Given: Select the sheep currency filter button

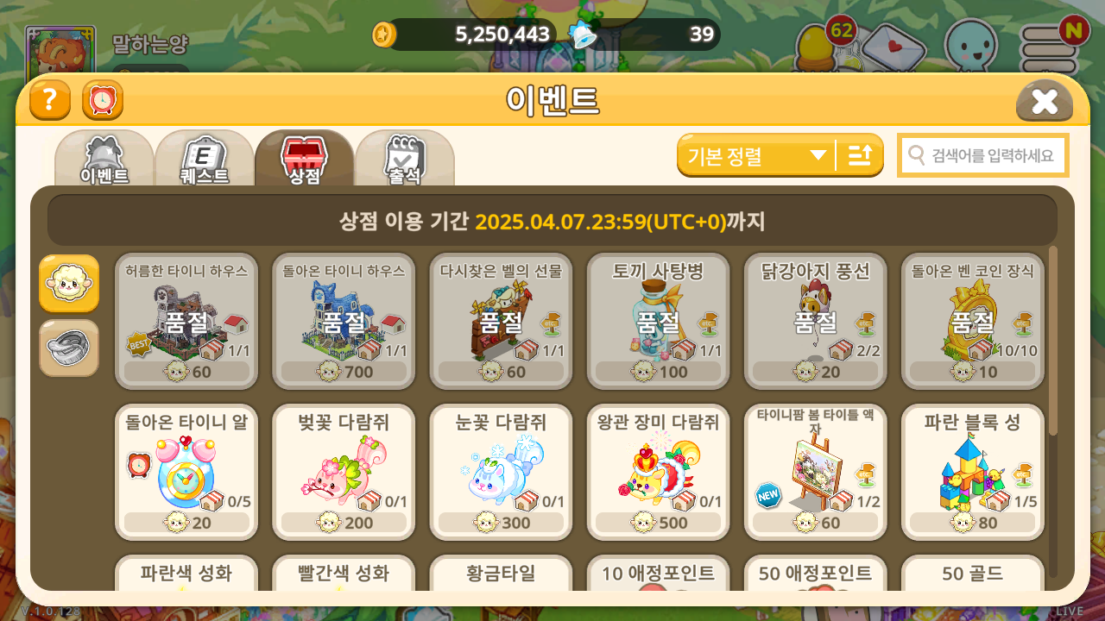Looking at the screenshot, I should pos(69,283).
